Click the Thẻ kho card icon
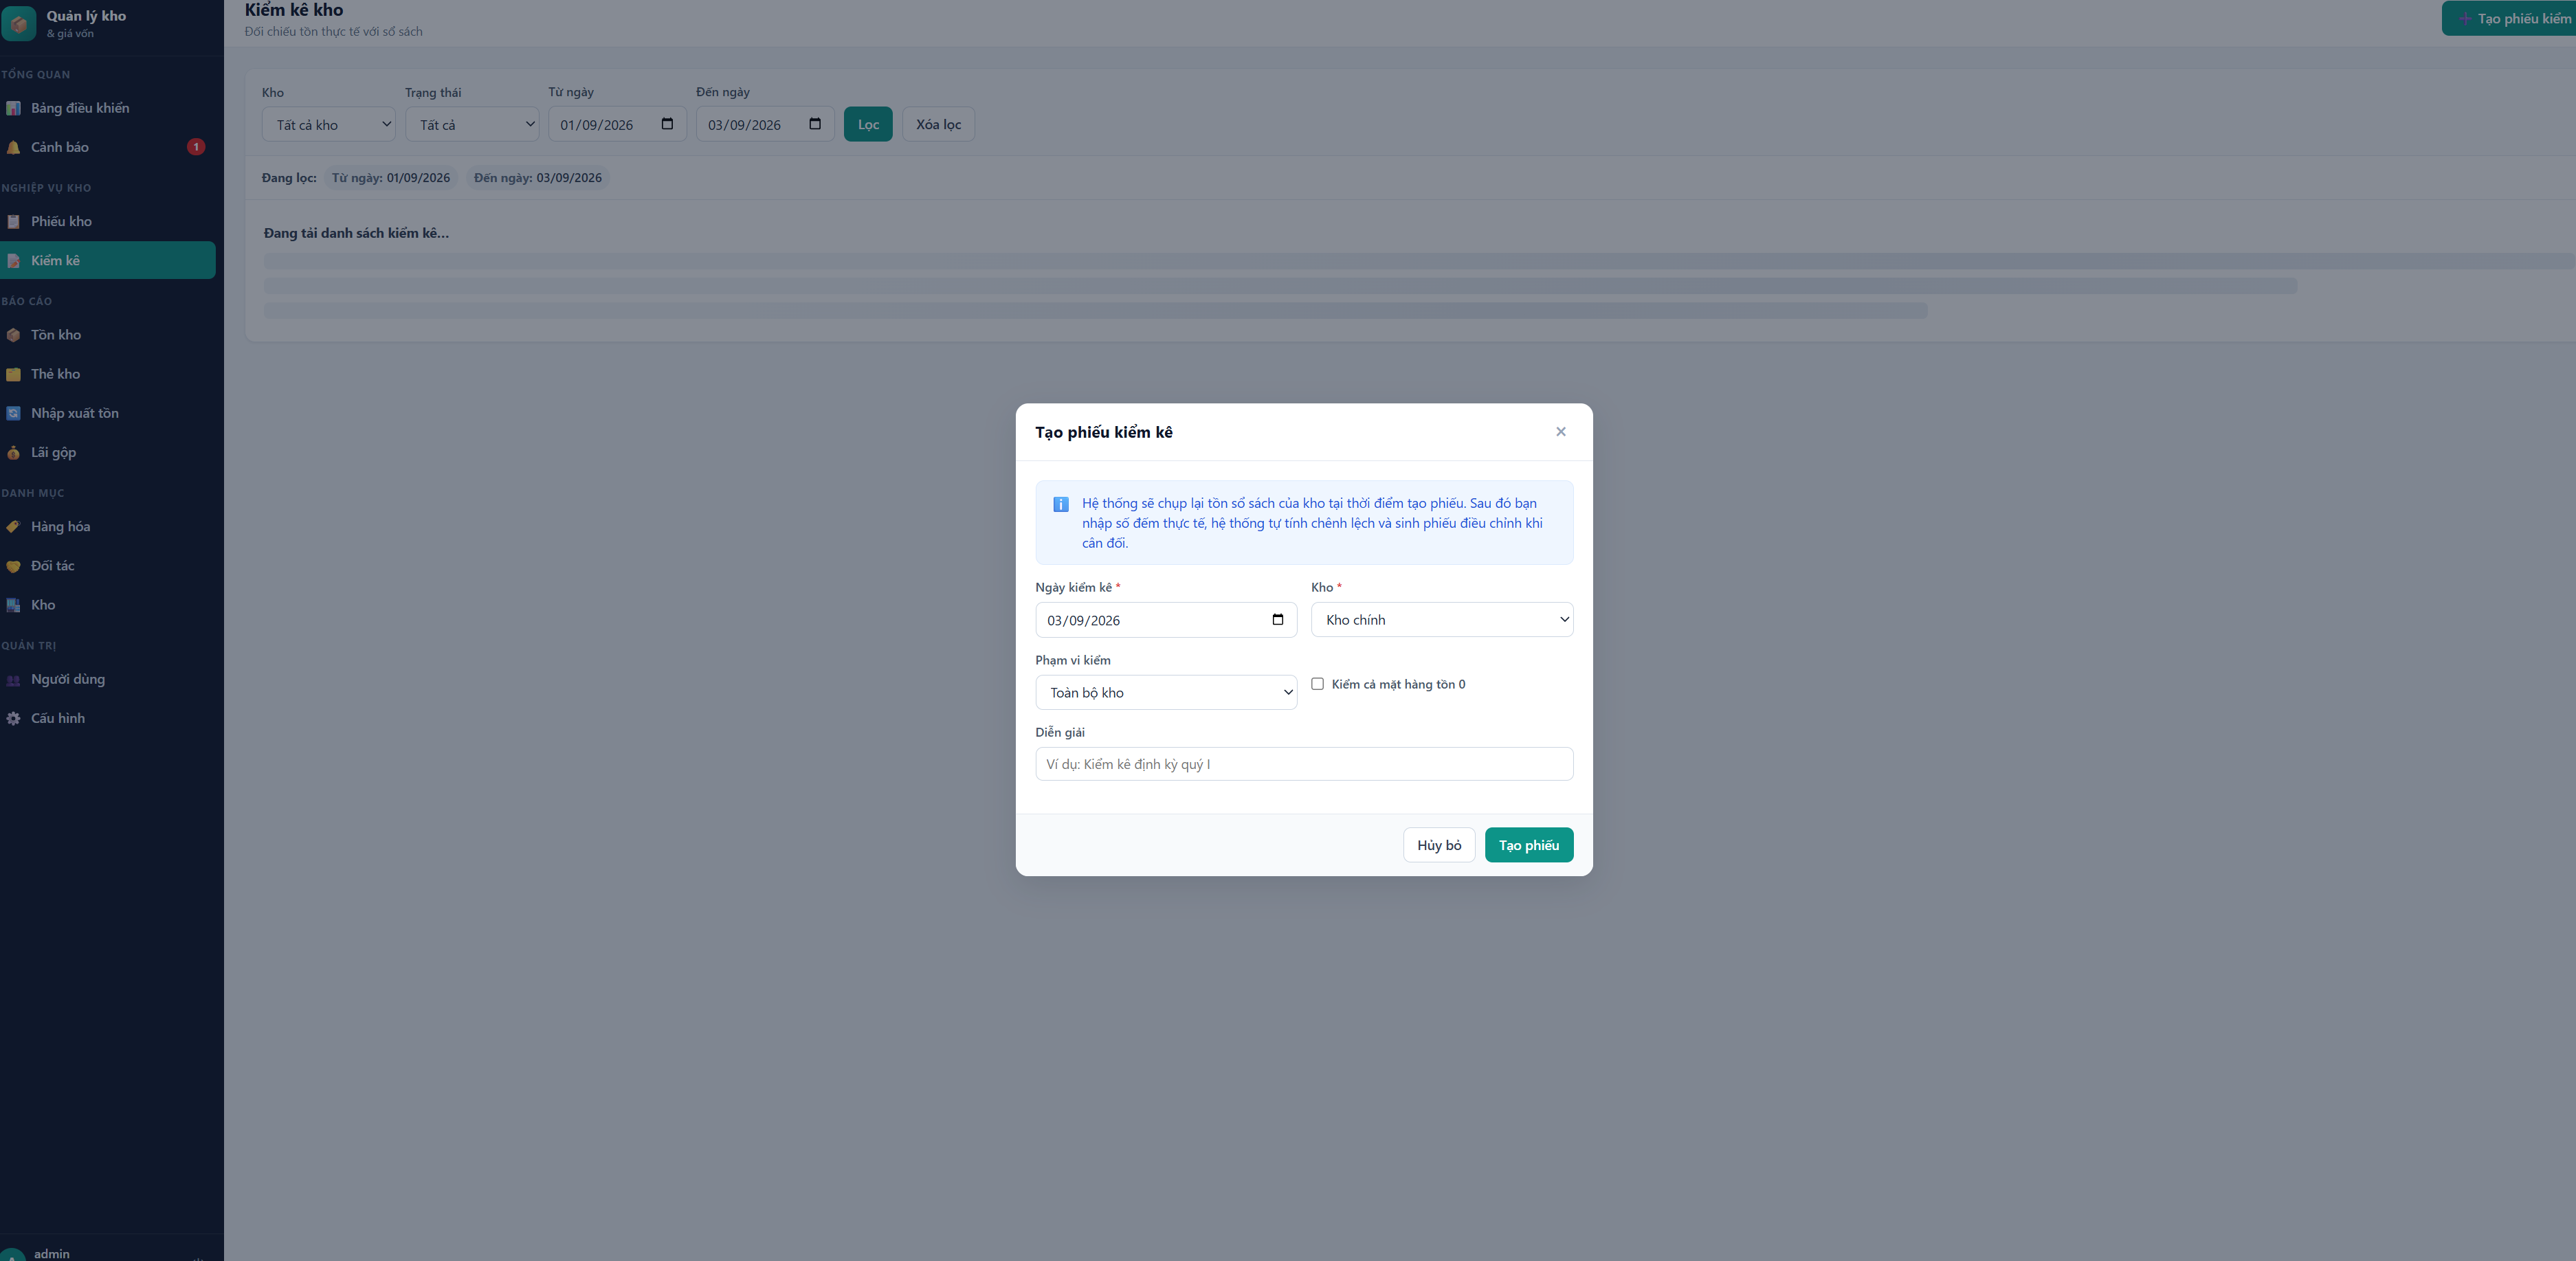Image resolution: width=2576 pixels, height=1261 pixels. [13, 374]
